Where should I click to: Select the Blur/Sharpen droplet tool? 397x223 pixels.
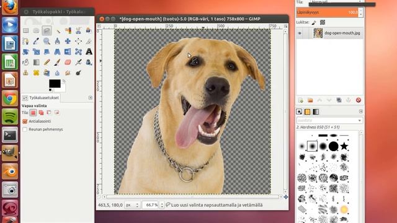tap(58, 73)
